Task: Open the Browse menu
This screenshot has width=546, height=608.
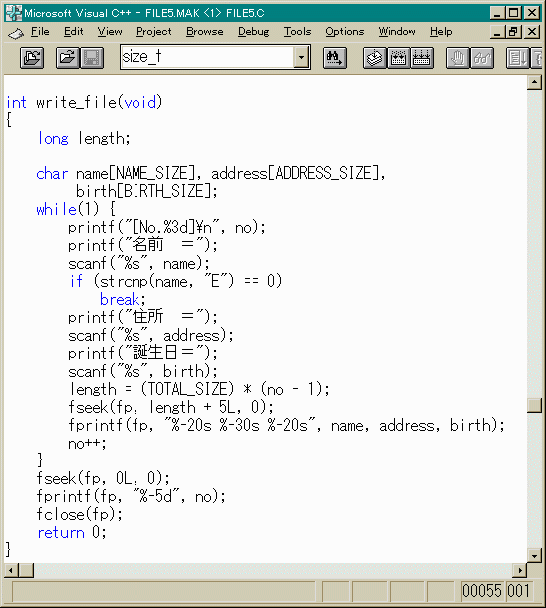Action: click(204, 32)
